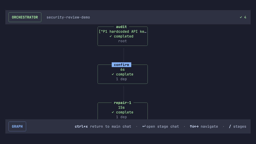Click the security-review-demo workflow name
This screenshot has width=256, height=144.
(68, 17)
